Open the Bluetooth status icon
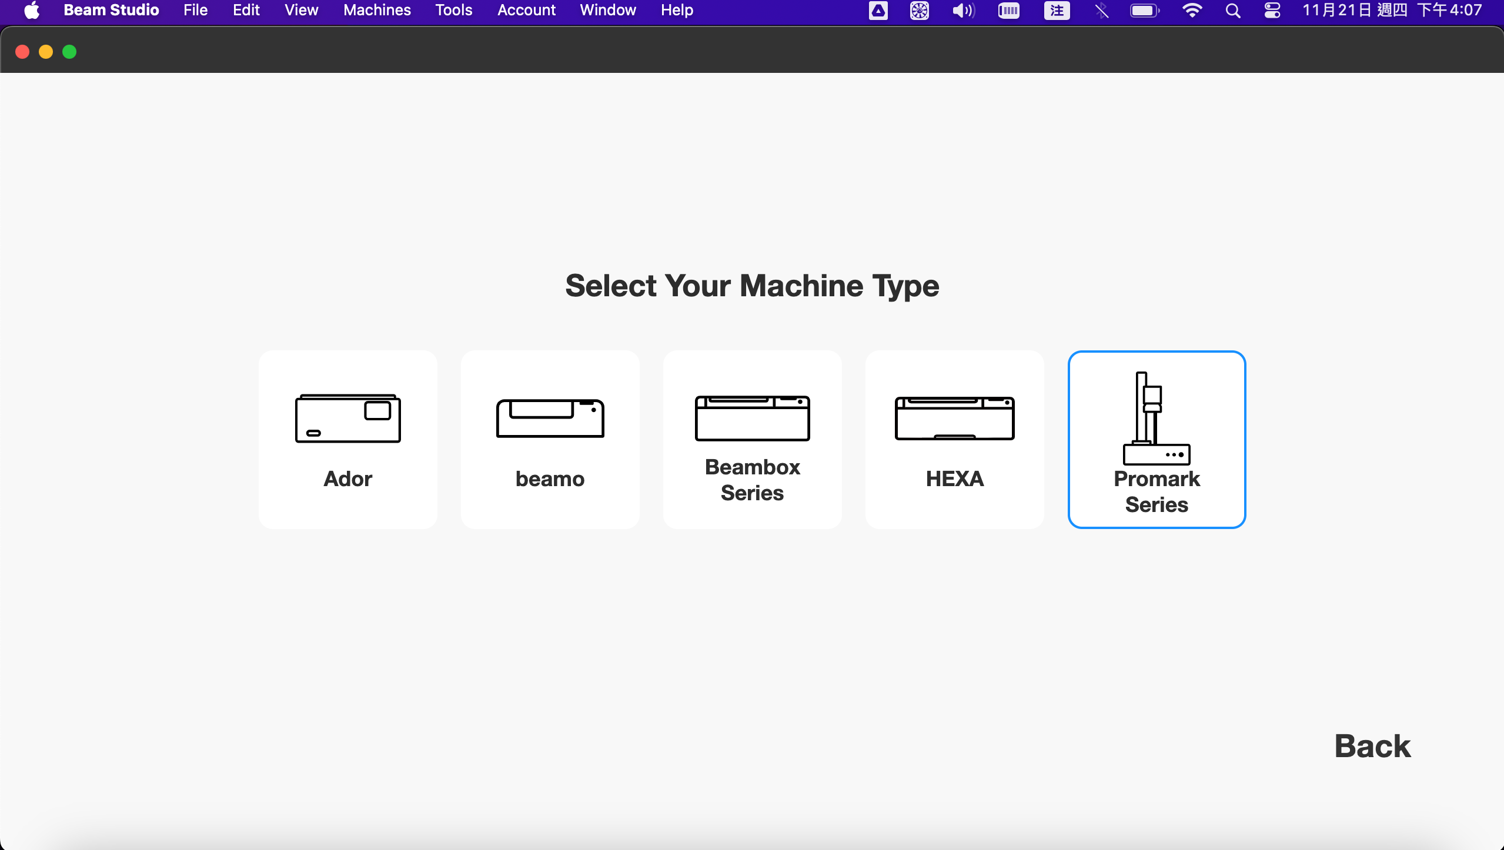This screenshot has height=850, width=1504. click(x=1102, y=11)
